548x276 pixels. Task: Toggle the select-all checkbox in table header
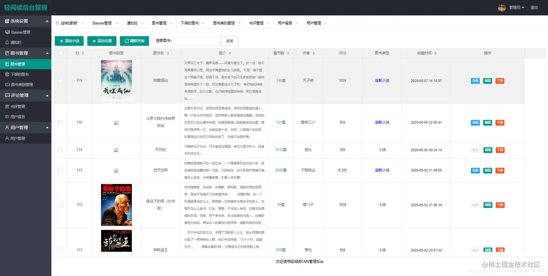61,53
